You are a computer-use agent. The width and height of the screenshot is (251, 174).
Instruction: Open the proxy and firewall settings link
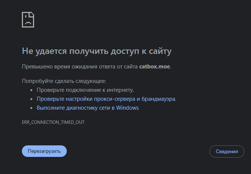(x=106, y=99)
